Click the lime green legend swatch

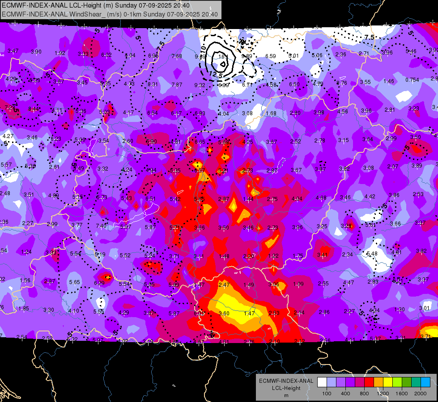tap(397, 382)
